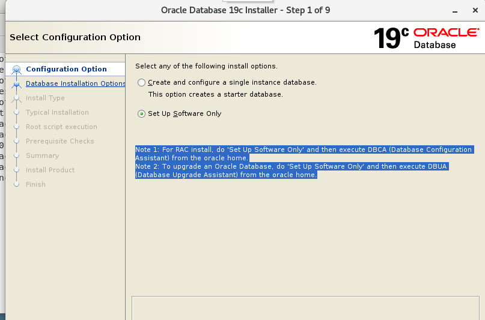Click the Oracle 19c Database logo
The width and height of the screenshot is (485, 320).
point(426,38)
